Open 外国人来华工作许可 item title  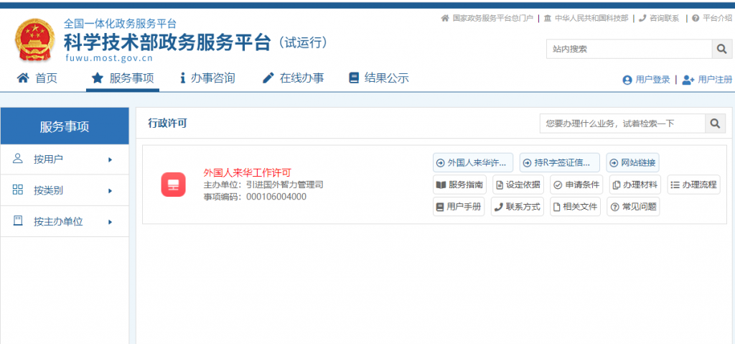248,172
